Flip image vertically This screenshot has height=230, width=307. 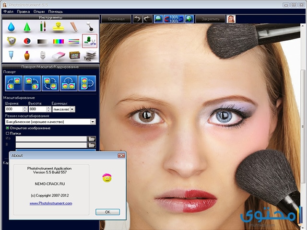pyautogui.click(x=87, y=83)
